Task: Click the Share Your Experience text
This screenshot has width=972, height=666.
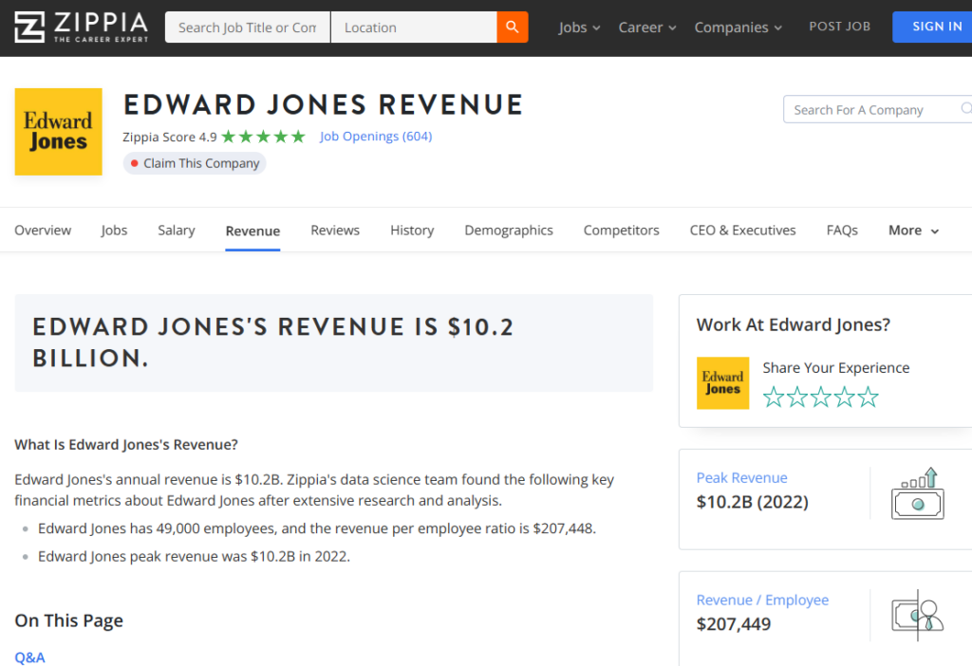Action: (835, 368)
